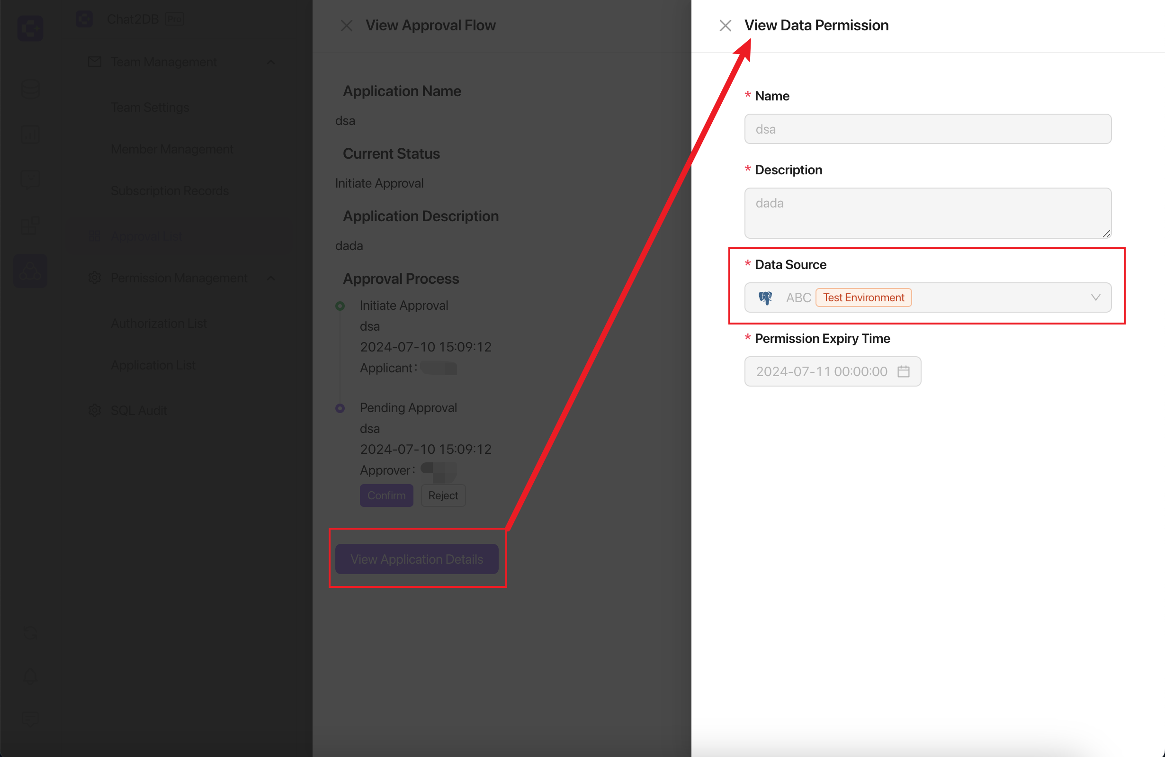
Task: Open the Authorization List menu item
Action: point(159,324)
